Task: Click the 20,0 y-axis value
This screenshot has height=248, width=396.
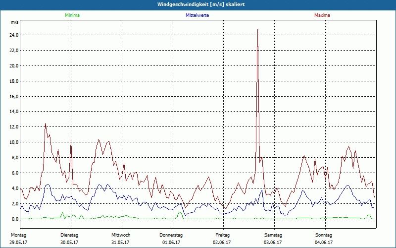Action: coord(14,66)
